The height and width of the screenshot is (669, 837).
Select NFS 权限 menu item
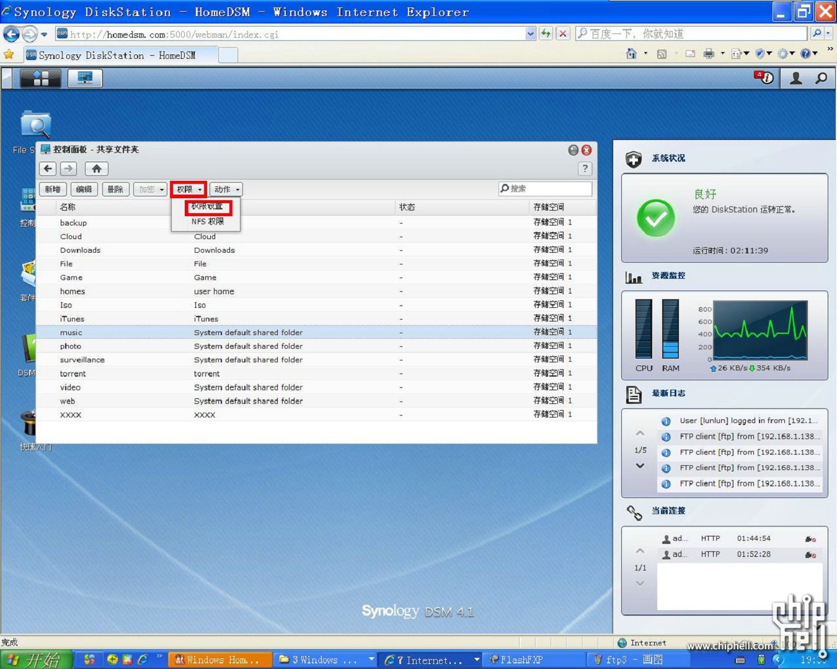pos(208,221)
